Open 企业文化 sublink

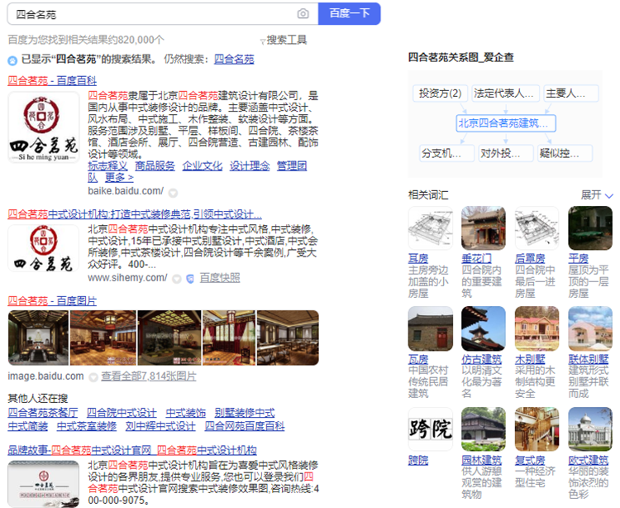202,166
